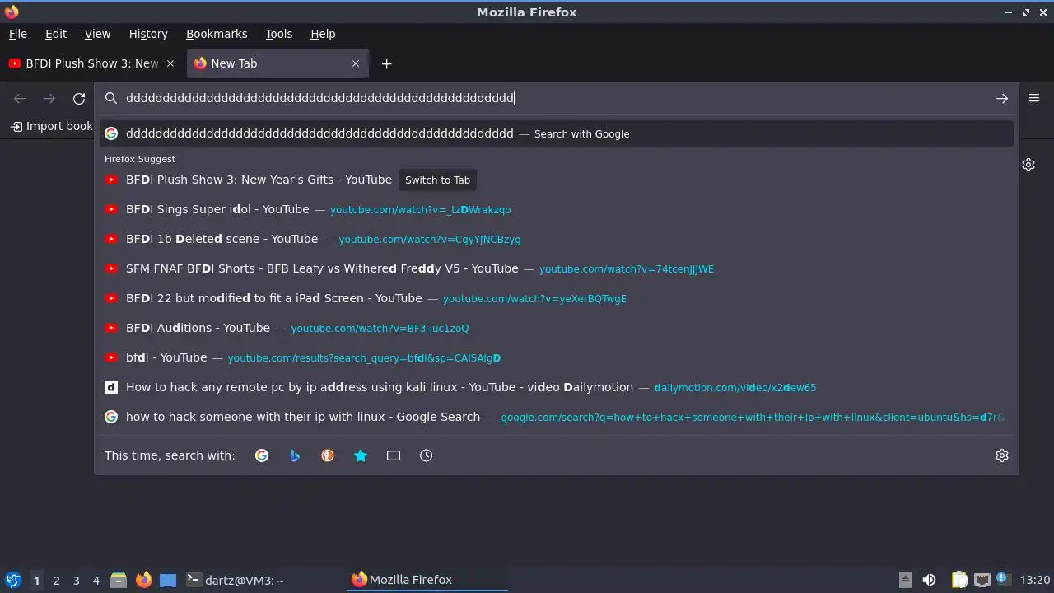Click the forward navigation arrow

point(49,99)
